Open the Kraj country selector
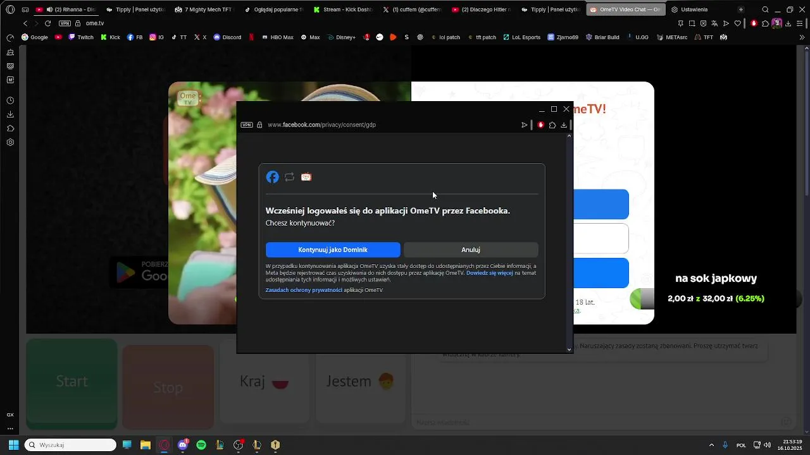This screenshot has height=455, width=810. [x=264, y=381]
